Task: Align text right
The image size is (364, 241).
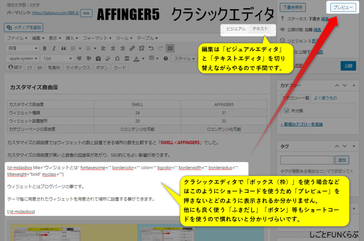Action: pyautogui.click(x=123, y=48)
